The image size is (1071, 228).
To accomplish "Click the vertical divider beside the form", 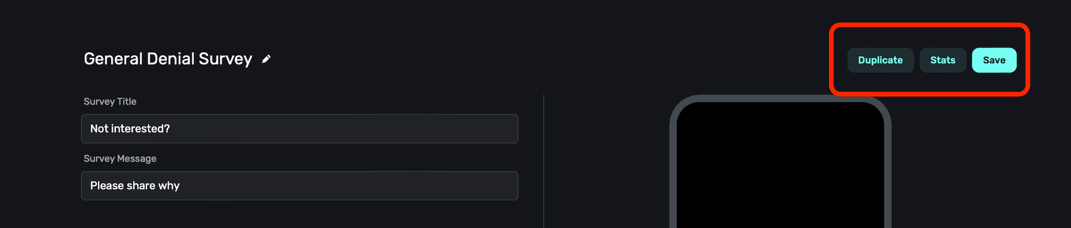I will click(544, 161).
